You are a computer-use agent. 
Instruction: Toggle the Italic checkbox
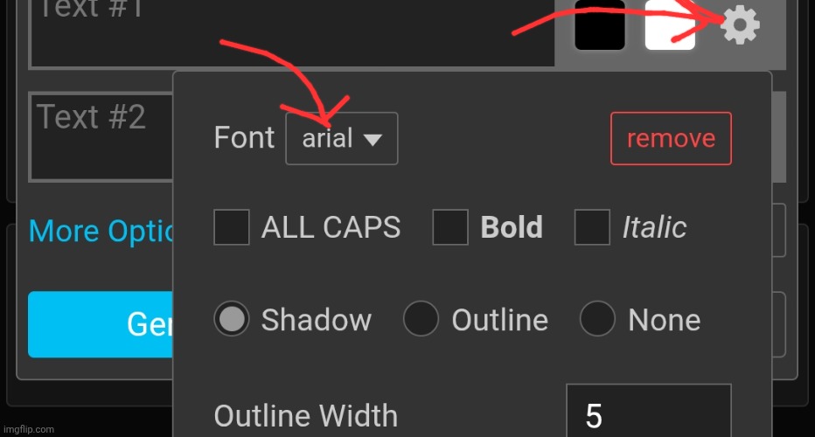click(592, 227)
